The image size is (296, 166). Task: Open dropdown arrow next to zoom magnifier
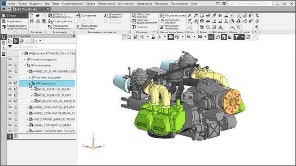148,37
